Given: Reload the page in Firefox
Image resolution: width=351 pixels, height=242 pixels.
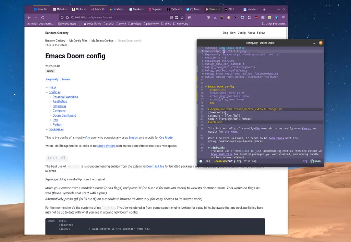Looking at the screenshot, I should tap(43, 17).
